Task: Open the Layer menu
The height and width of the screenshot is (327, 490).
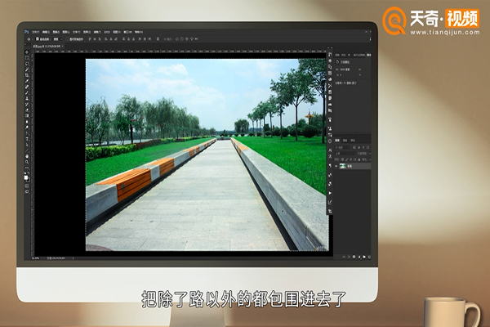Action: pyautogui.click(x=66, y=32)
